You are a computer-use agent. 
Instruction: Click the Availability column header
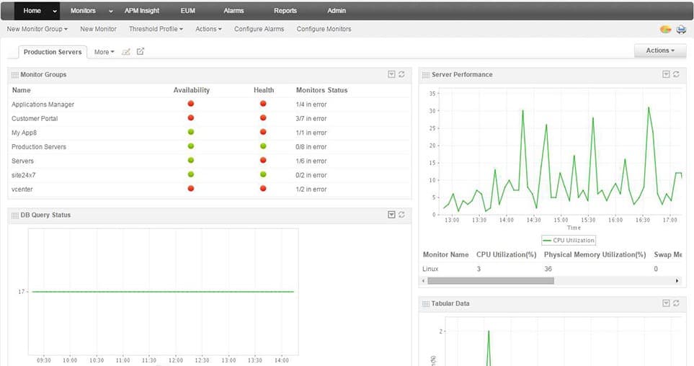tap(191, 90)
